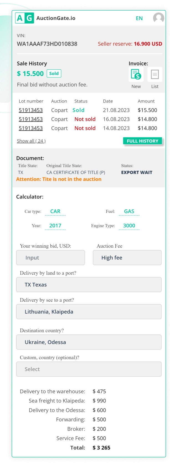Change Engine Type from 3000
170x463 pixels.
[128, 226]
